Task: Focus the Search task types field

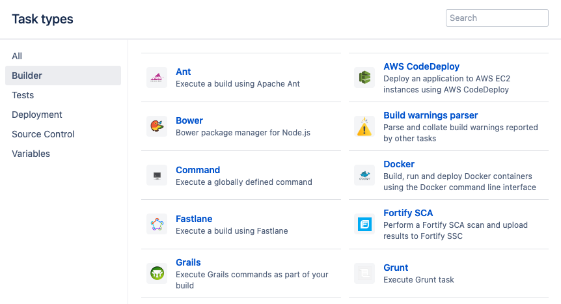Action: 497,18
